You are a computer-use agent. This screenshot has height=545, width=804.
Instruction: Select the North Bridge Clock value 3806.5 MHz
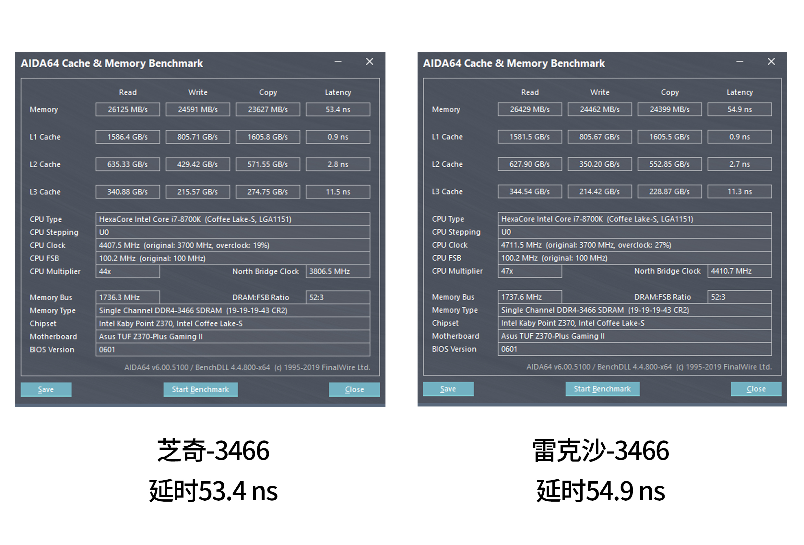(x=338, y=271)
